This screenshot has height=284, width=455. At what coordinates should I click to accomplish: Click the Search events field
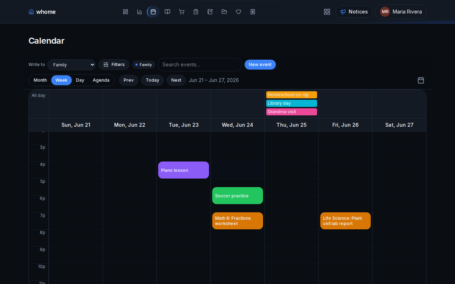[200, 65]
